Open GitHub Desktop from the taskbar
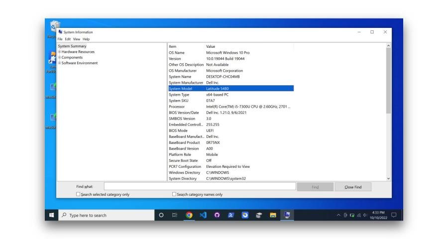Viewport: 448px width, 239px height. tap(217, 215)
